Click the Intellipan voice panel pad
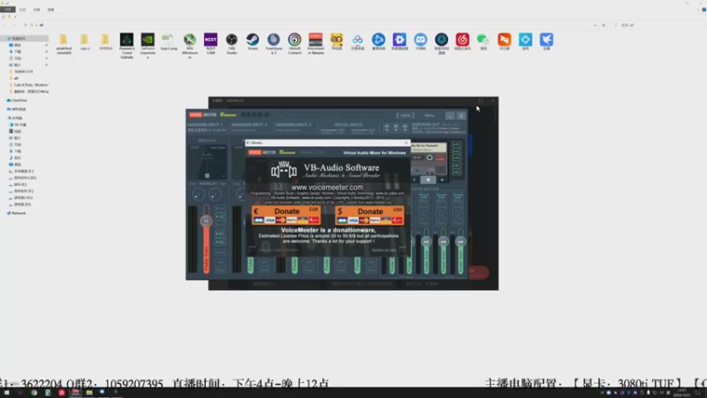The image size is (707, 398). pos(208,162)
